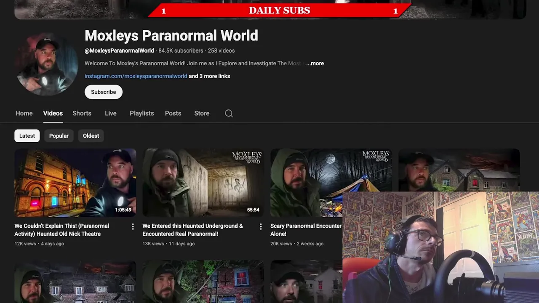Open the Haunted Old Nick Theatre thumbnail
This screenshot has width=539, height=303.
pyautogui.click(x=75, y=183)
